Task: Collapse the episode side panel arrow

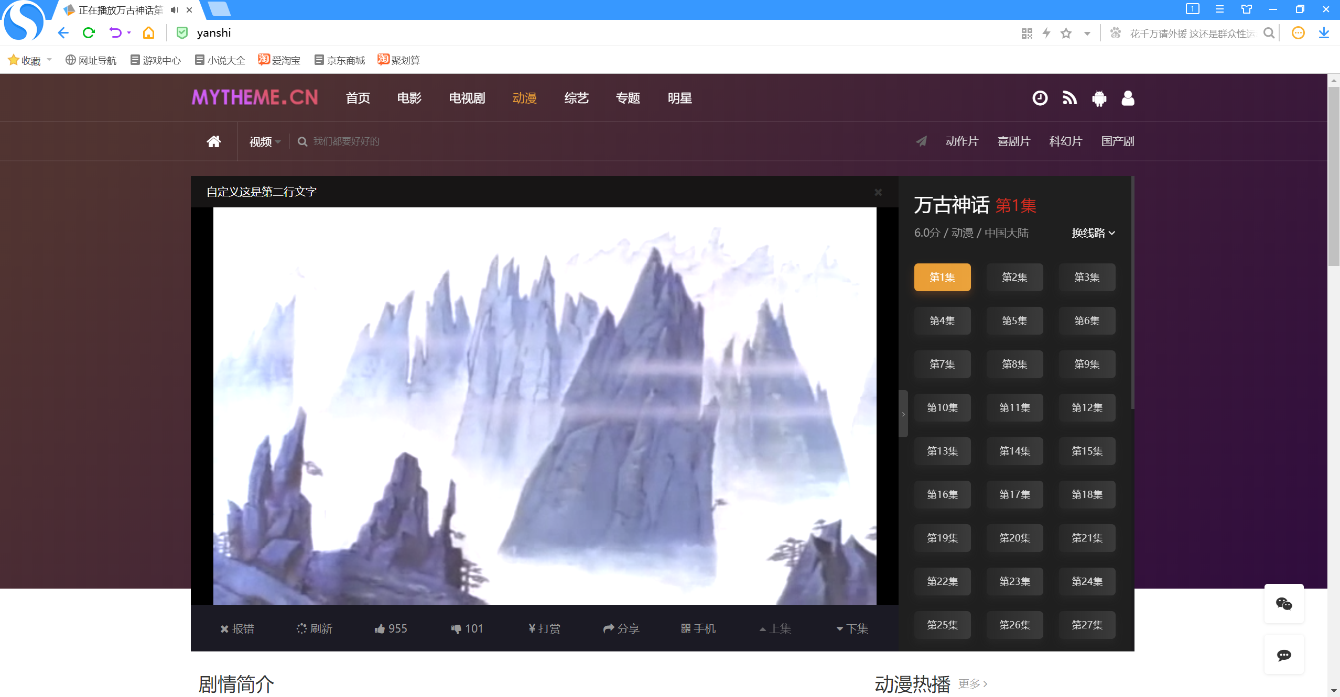Action: 903,414
